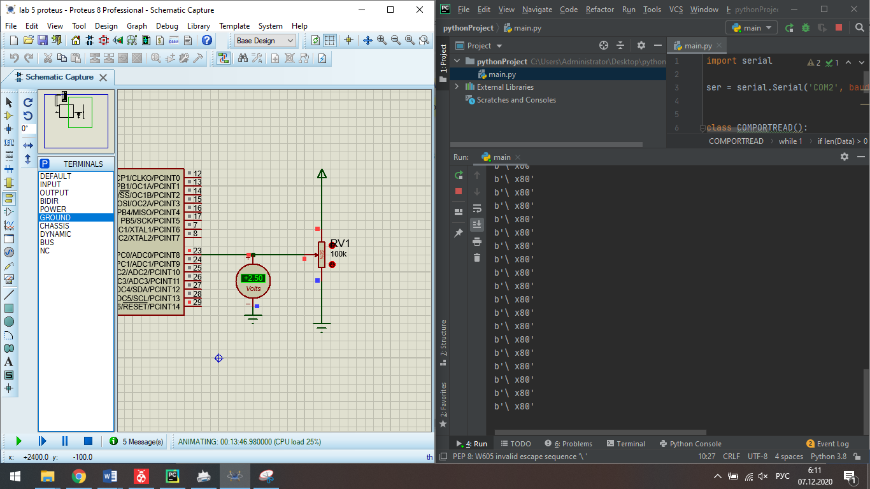Toggle soft-wrap in Run console

477,208
